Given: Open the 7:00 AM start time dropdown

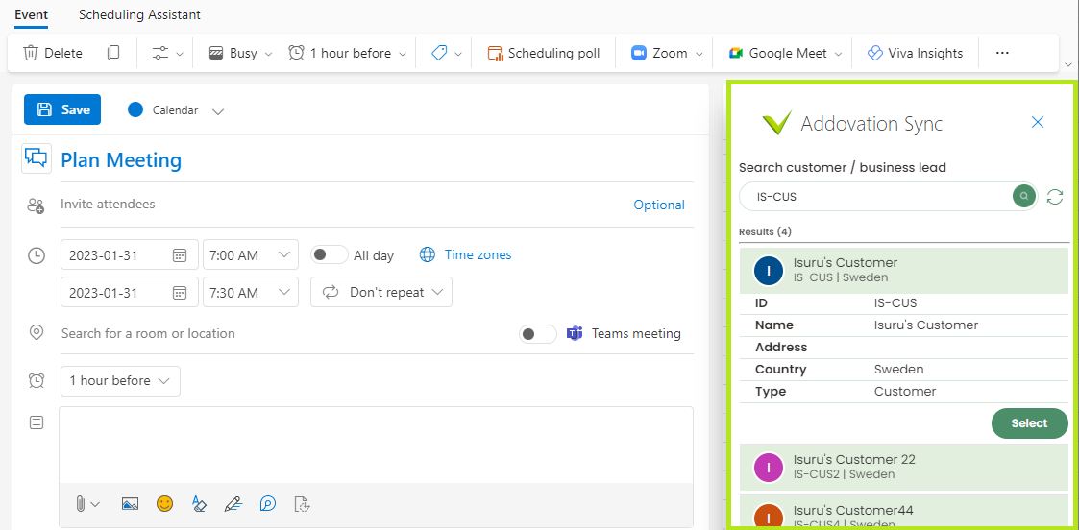Looking at the screenshot, I should click(x=251, y=255).
